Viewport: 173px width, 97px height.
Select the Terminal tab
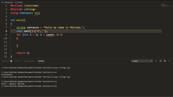coord(41,61)
